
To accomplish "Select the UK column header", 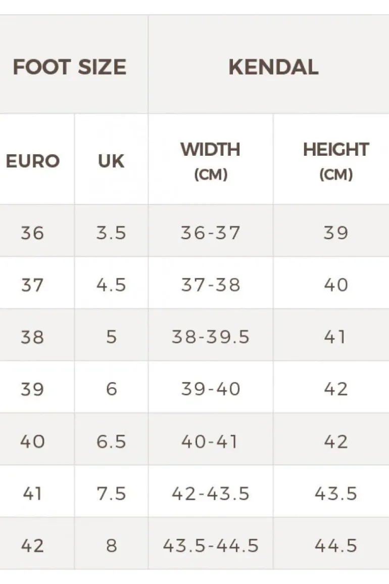I will click(111, 161).
